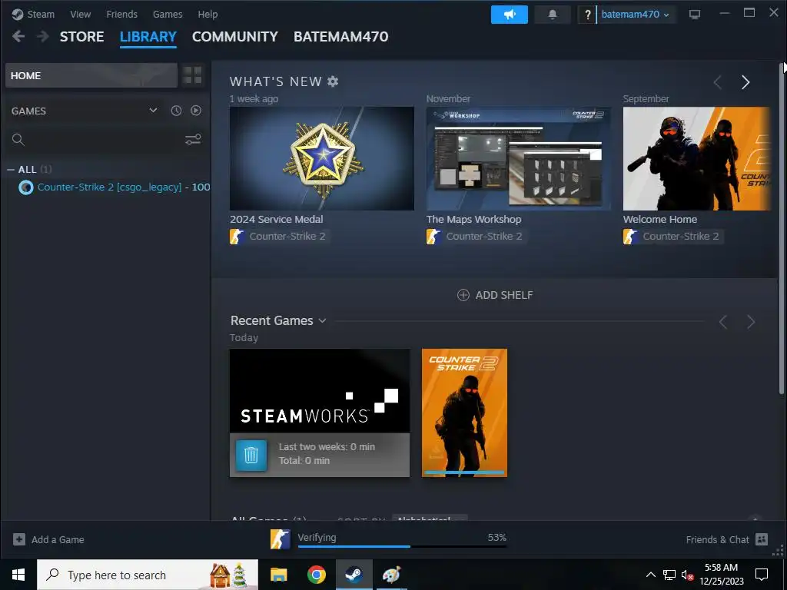Open What's New settings gear
The height and width of the screenshot is (590, 787).
pos(333,81)
